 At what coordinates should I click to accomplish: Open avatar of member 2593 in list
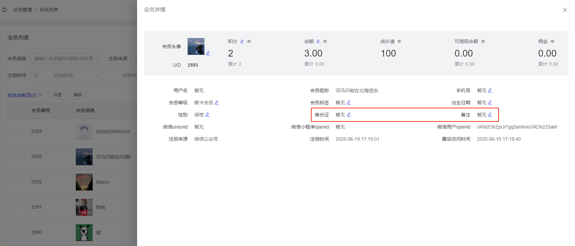[x=84, y=157]
